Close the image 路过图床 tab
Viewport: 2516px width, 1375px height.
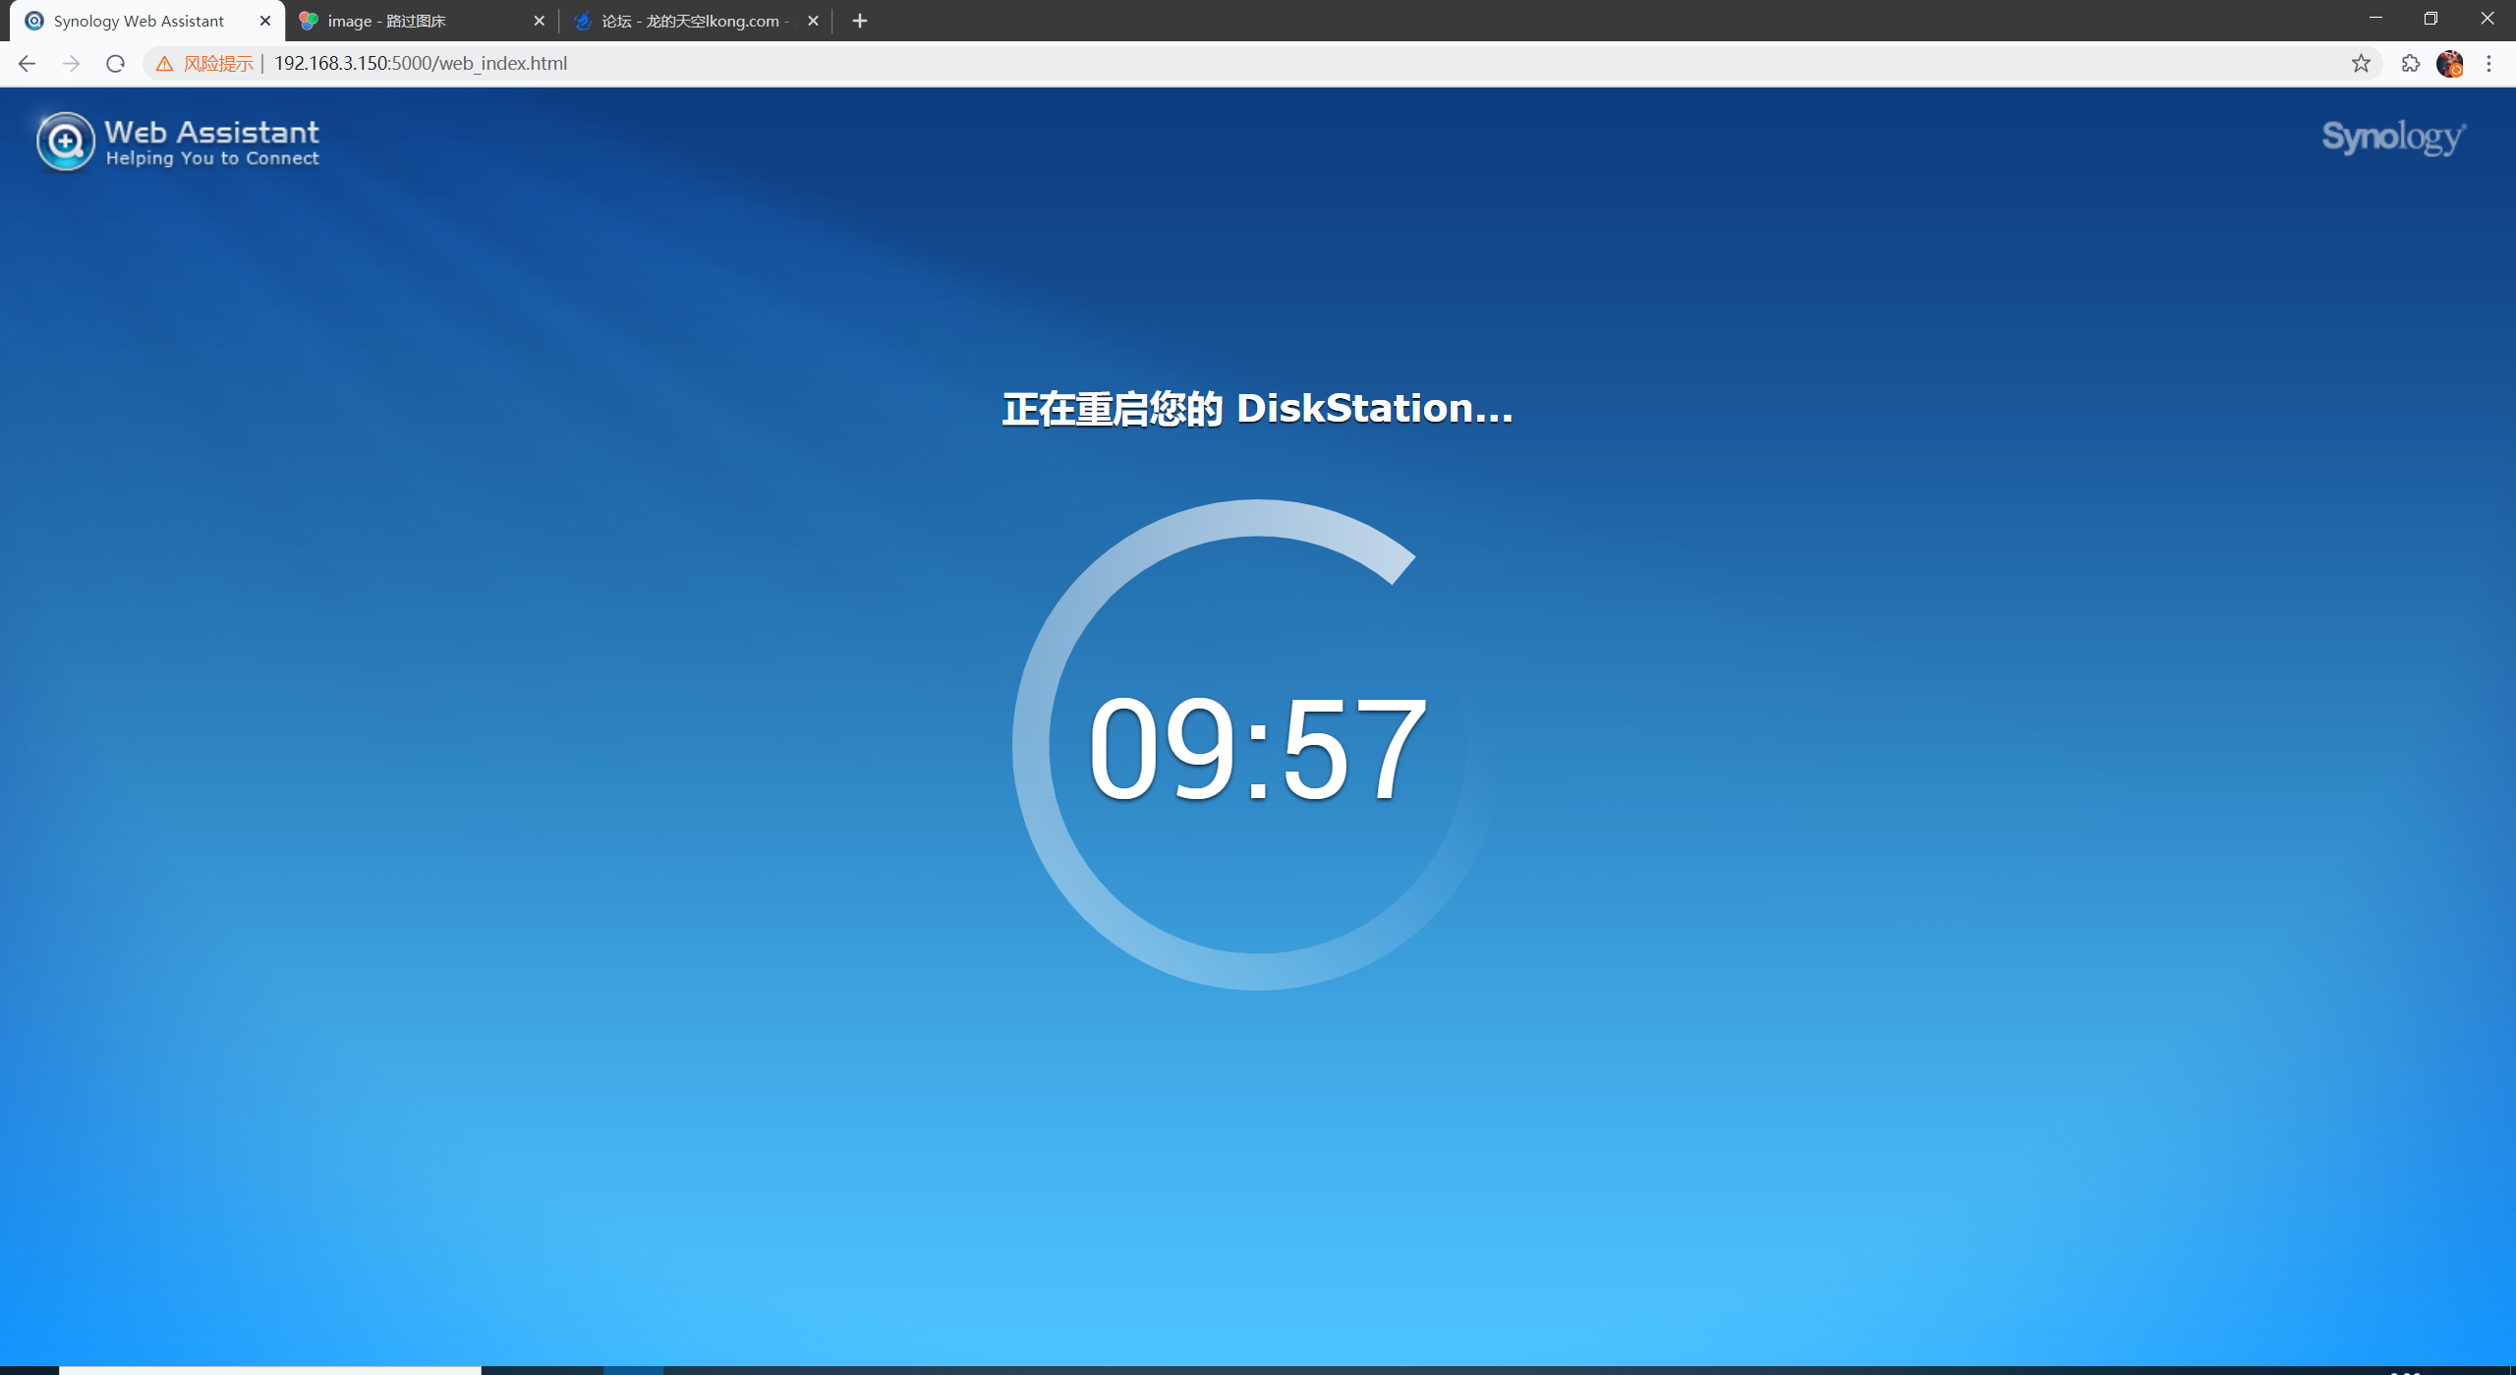point(539,21)
